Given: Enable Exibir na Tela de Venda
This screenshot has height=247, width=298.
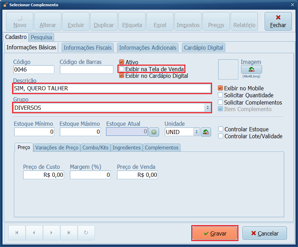Looking at the screenshot, I should coord(122,69).
